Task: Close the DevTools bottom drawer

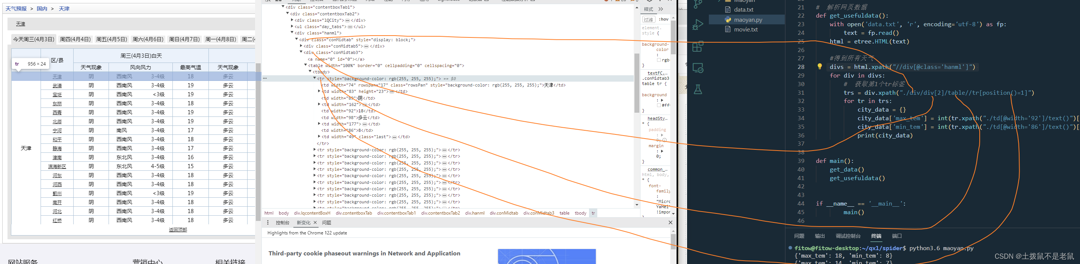Action: [x=671, y=223]
